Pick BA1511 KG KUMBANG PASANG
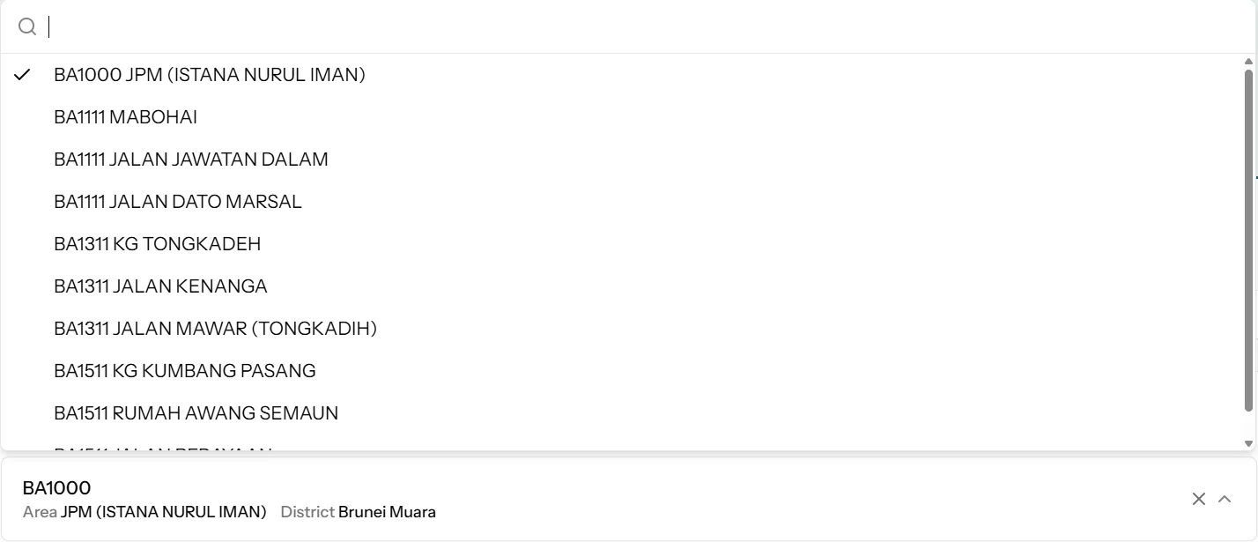The image size is (1258, 542). [x=184, y=371]
